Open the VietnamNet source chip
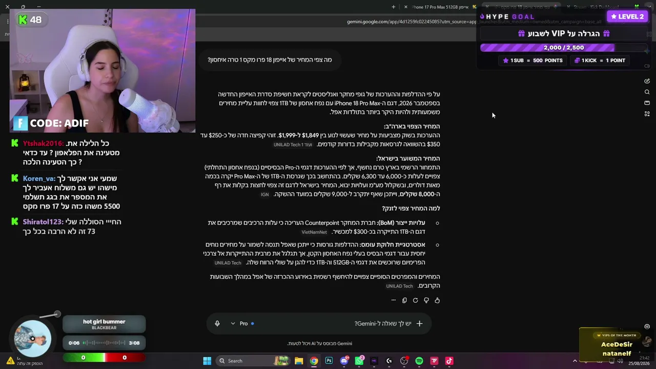 (314, 232)
